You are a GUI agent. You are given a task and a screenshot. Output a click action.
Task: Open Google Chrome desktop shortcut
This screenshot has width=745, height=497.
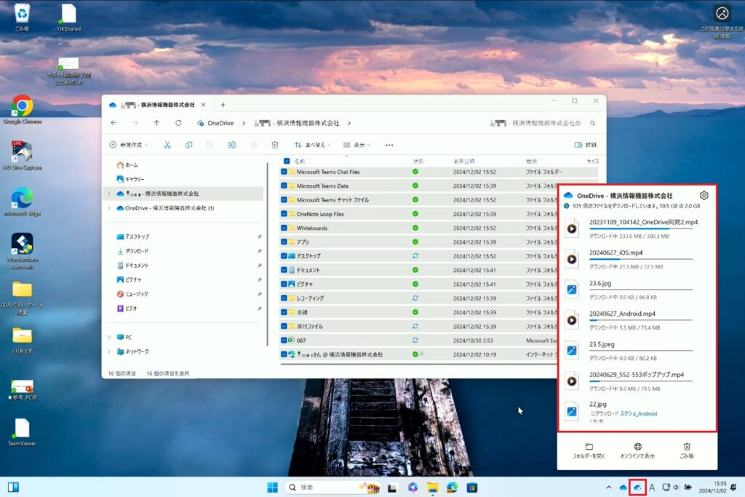point(23,110)
